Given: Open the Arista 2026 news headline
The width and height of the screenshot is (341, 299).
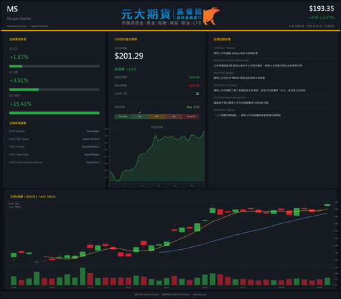Looking at the screenshot, I should point(235,53).
